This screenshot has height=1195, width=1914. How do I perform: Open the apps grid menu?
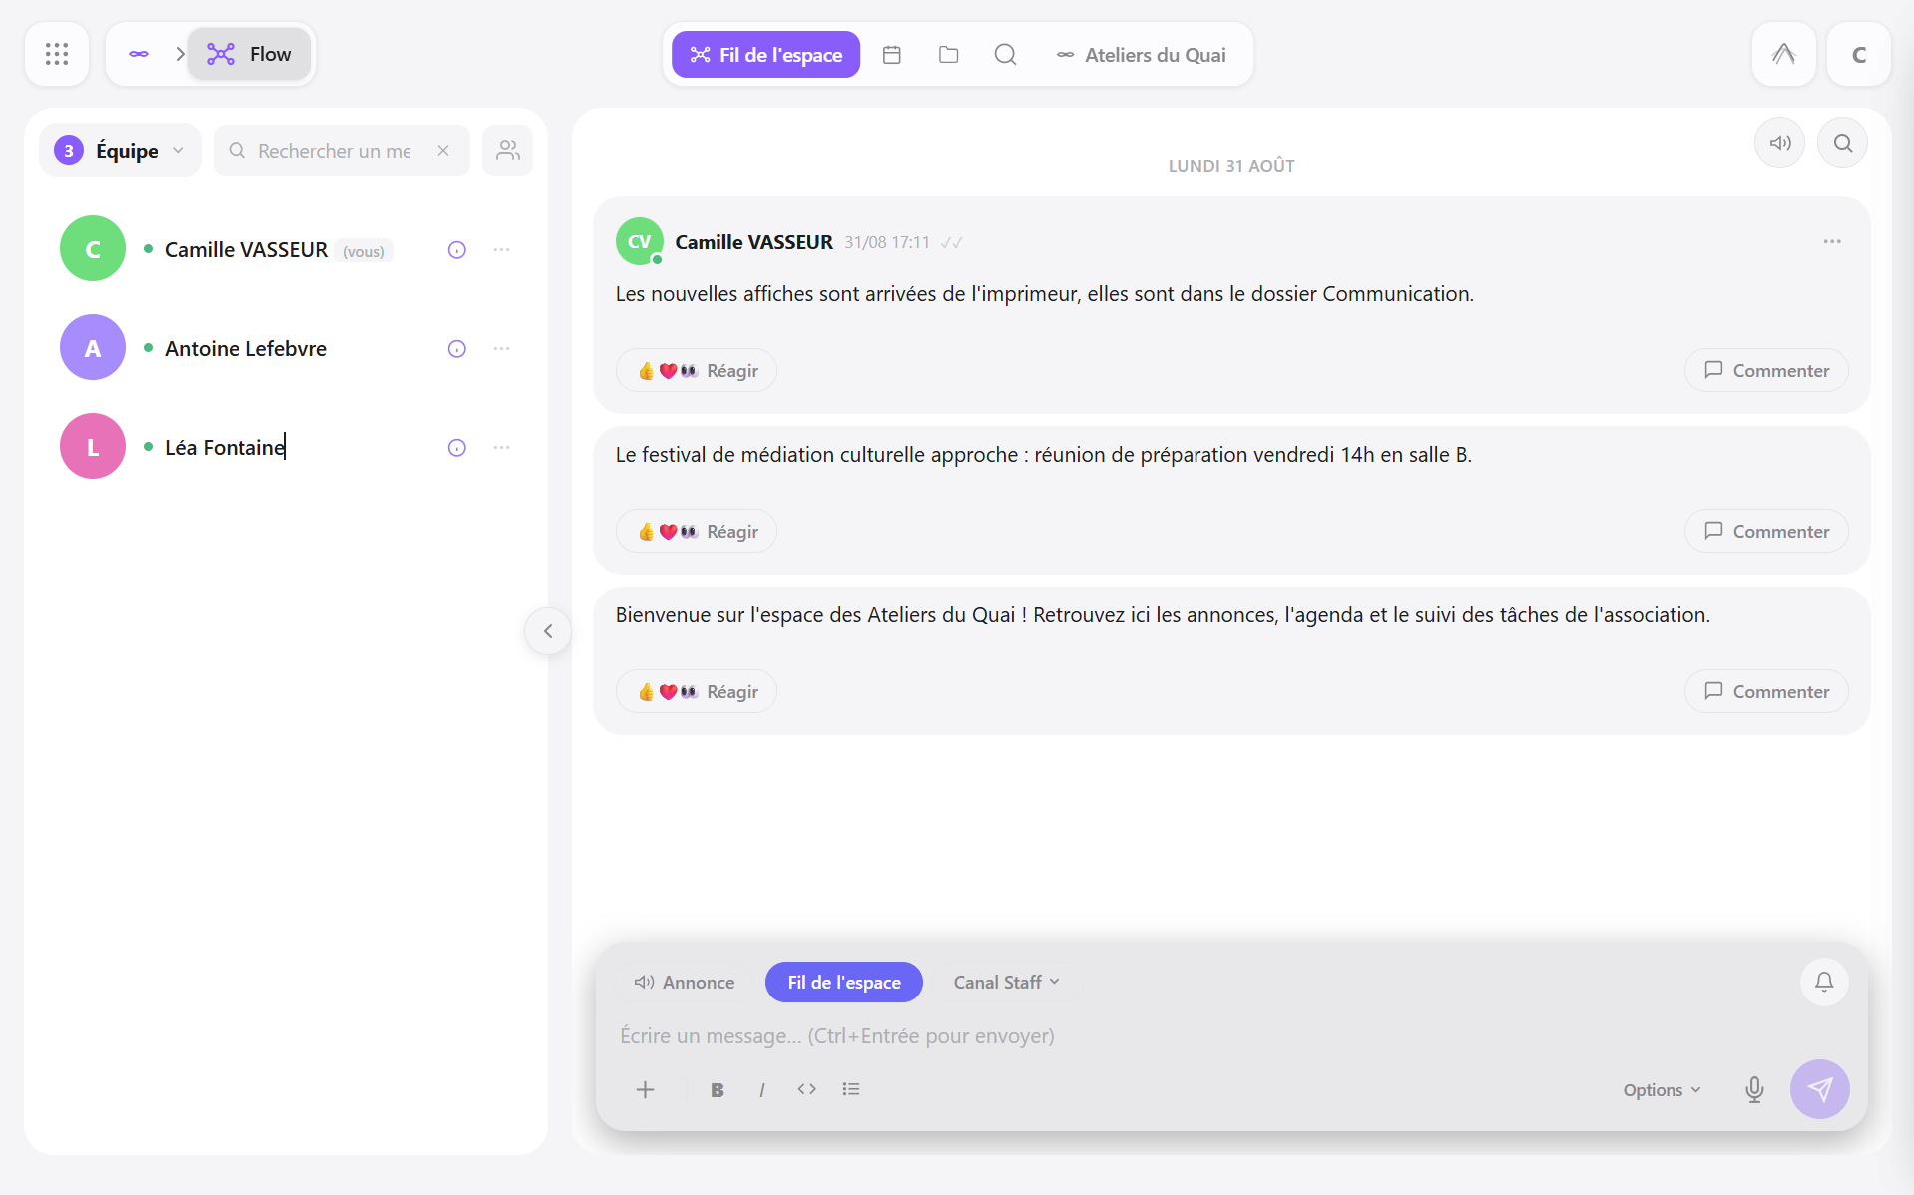pos(57,54)
